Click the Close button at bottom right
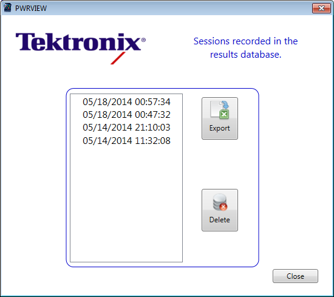Viewport: 334px width, 297px height. pos(295,276)
